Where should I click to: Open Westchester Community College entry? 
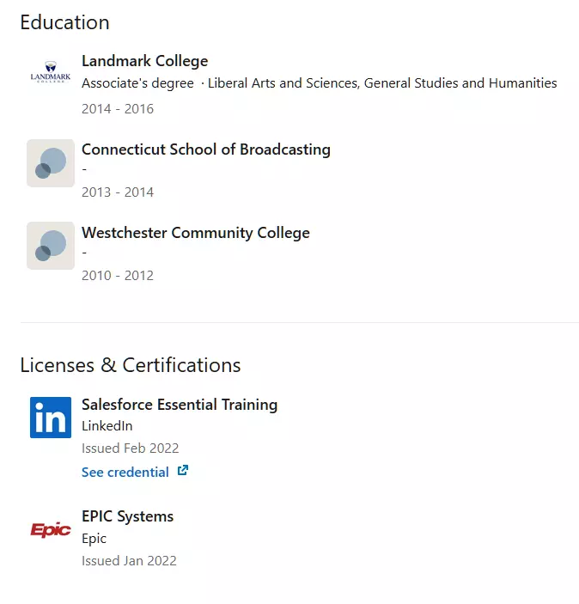195,233
